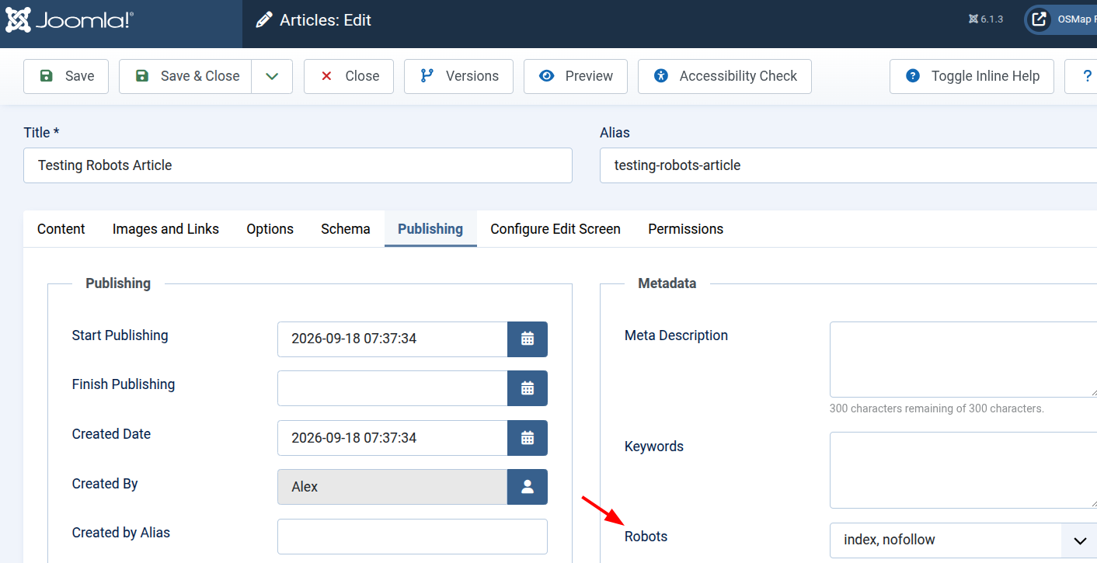
Task: Open article Versions
Action: (458, 76)
